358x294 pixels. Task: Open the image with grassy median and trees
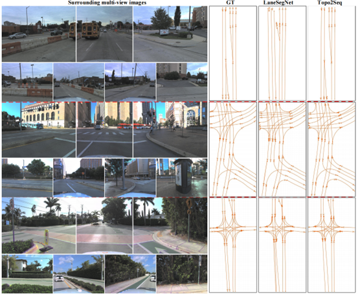click(27, 177)
